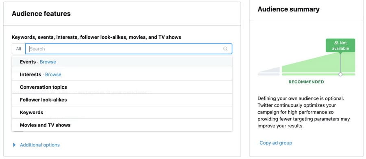Open the All filter dropdown

pos(19,49)
